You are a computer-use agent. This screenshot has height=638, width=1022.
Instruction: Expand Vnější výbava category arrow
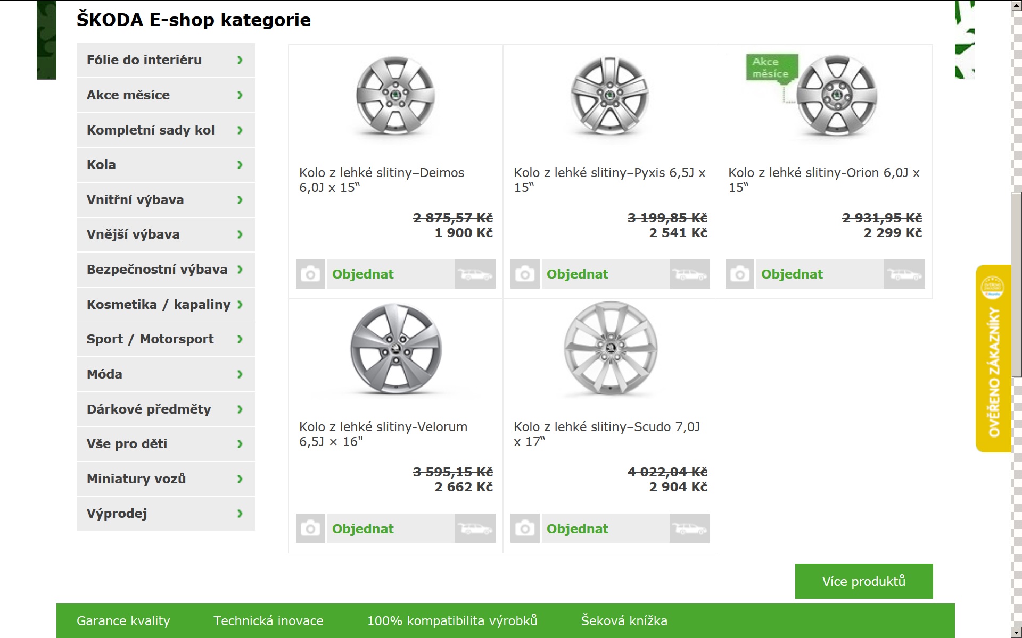240,234
